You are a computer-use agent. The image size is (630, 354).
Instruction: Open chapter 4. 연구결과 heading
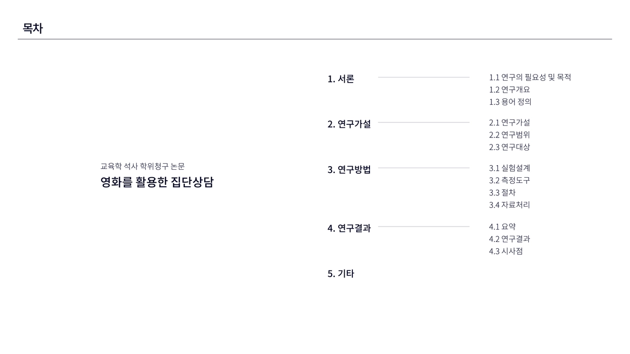pos(349,228)
